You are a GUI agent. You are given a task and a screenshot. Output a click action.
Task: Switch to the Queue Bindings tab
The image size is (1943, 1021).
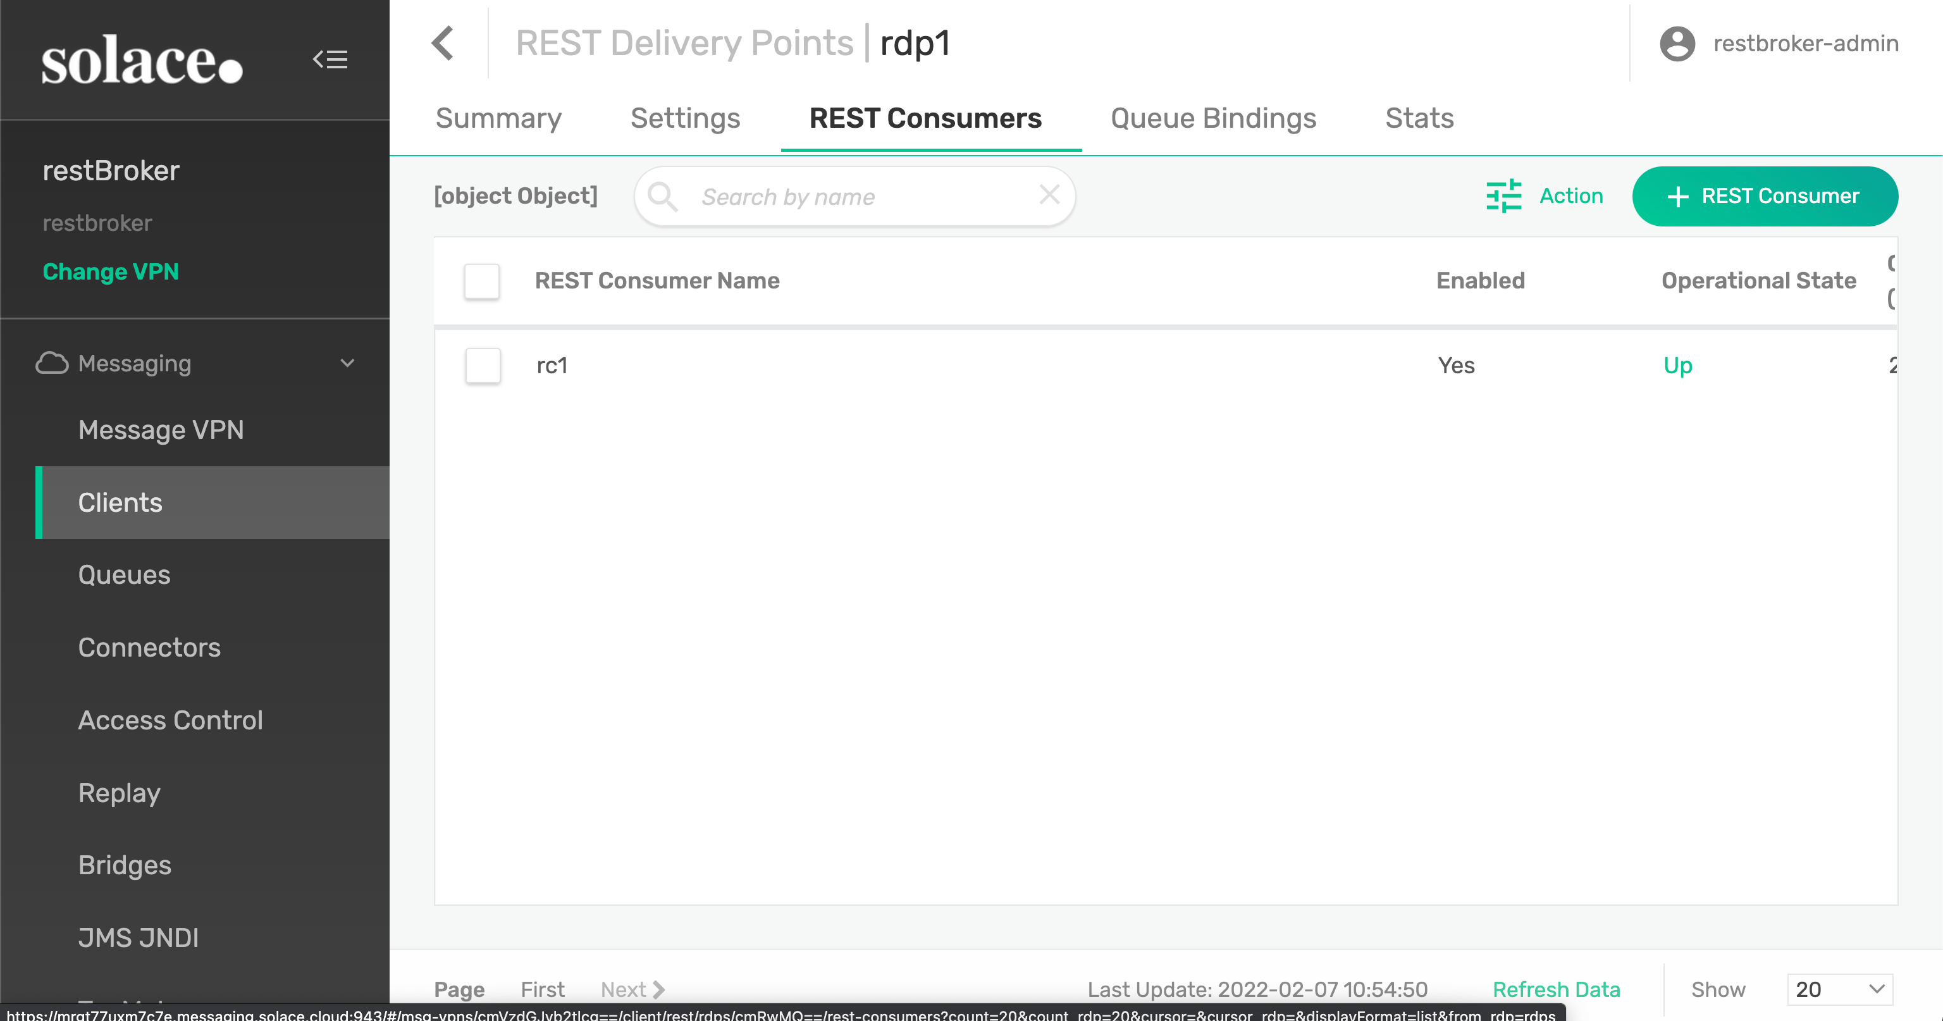pos(1213,118)
